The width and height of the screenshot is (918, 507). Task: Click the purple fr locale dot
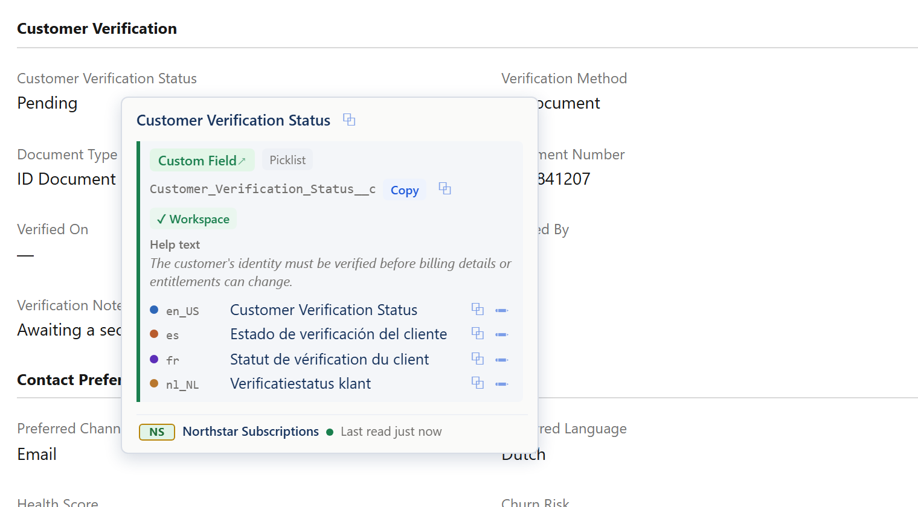click(x=154, y=359)
